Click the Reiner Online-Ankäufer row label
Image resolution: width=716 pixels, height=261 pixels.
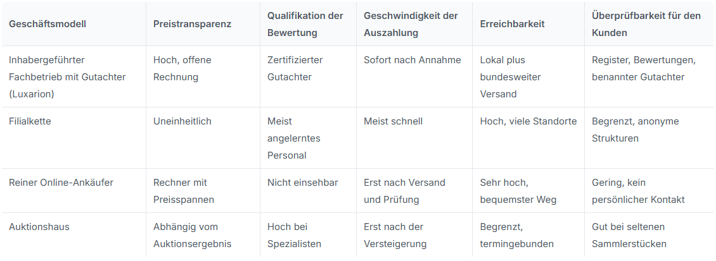tap(61, 182)
